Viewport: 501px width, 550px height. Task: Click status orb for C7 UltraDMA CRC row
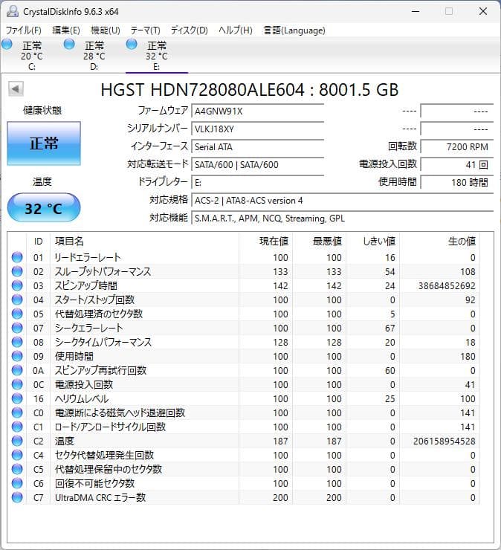click(17, 497)
